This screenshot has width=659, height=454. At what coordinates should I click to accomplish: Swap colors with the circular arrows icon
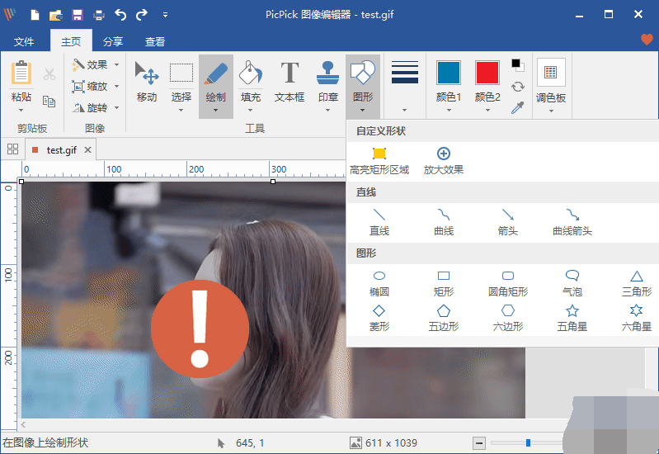coord(517,87)
